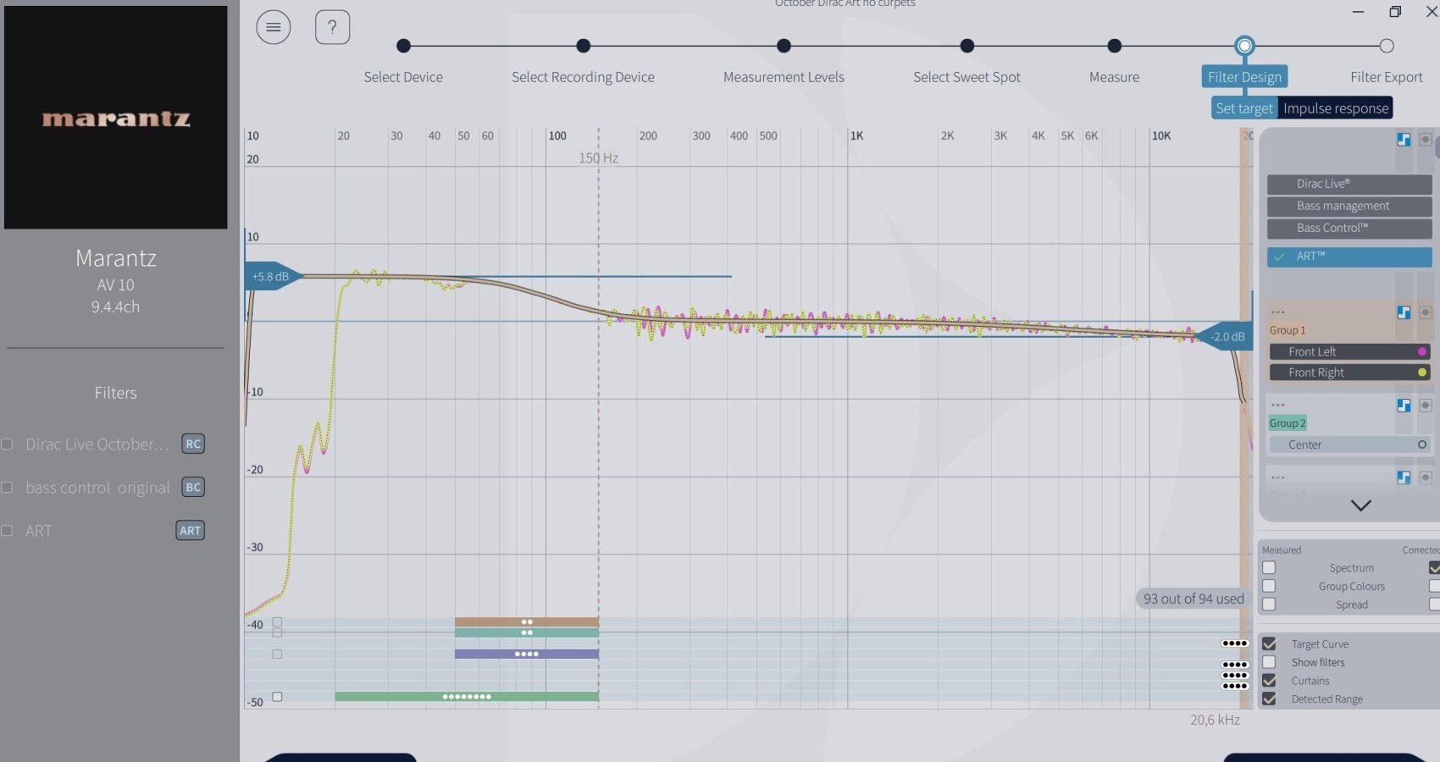The image size is (1440, 762).
Task: Select the Center channel in Group 2
Action: [1347, 444]
